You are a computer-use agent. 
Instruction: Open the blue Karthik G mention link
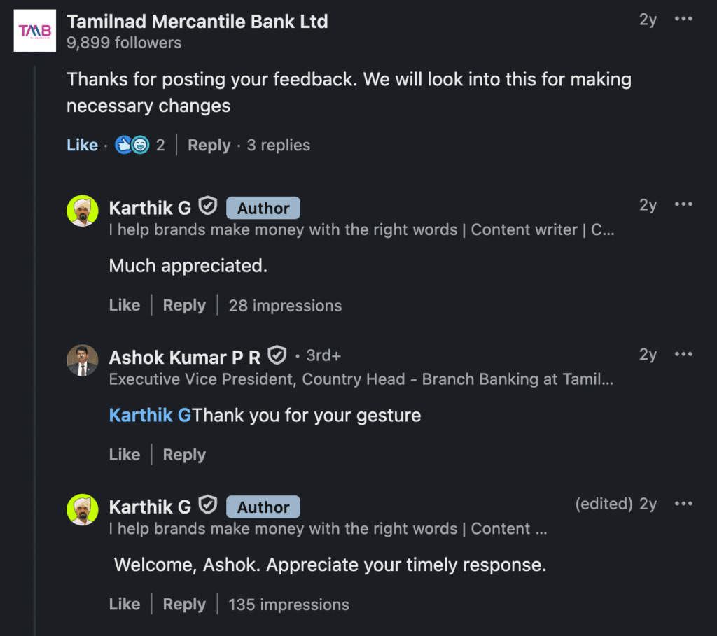[150, 416]
